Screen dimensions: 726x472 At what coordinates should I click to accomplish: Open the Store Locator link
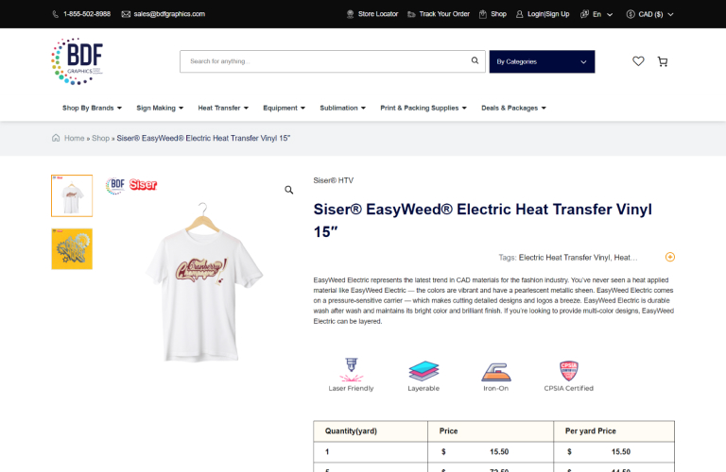372,14
